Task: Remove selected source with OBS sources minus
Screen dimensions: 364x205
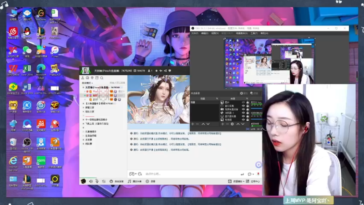Action: point(227,124)
